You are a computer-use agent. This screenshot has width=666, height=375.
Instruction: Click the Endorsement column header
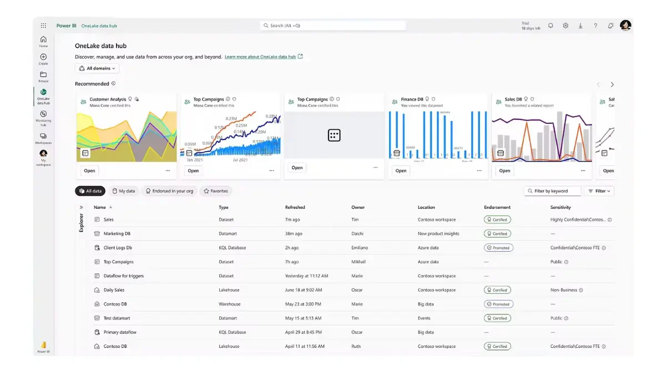pos(497,207)
